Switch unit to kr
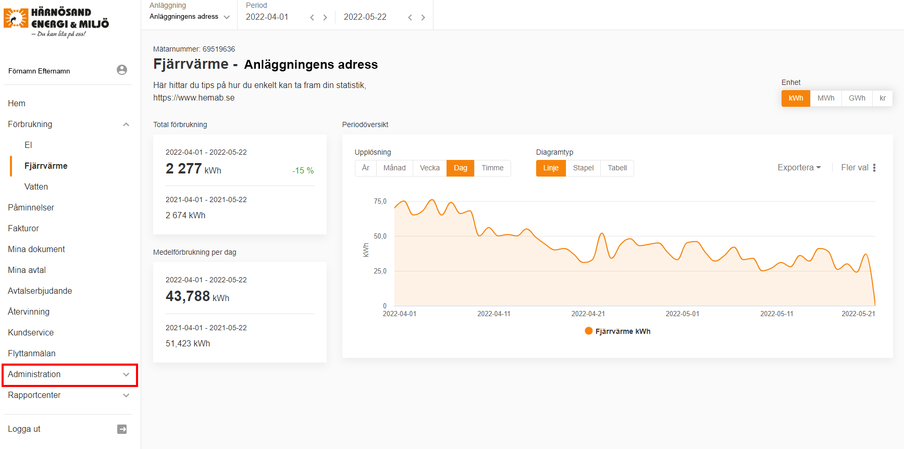Screen dimensions: 904x449 883,98
